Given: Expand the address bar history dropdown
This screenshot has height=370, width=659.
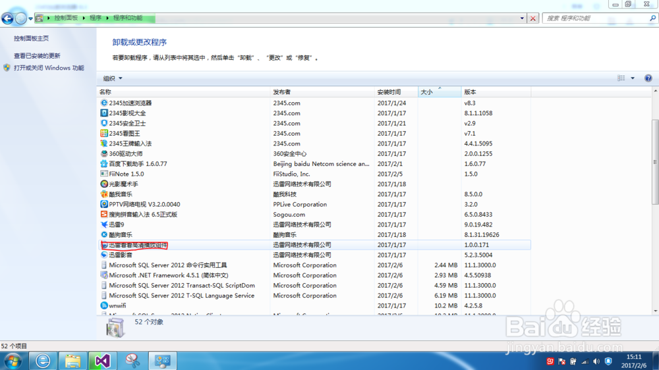Looking at the screenshot, I should point(522,18).
